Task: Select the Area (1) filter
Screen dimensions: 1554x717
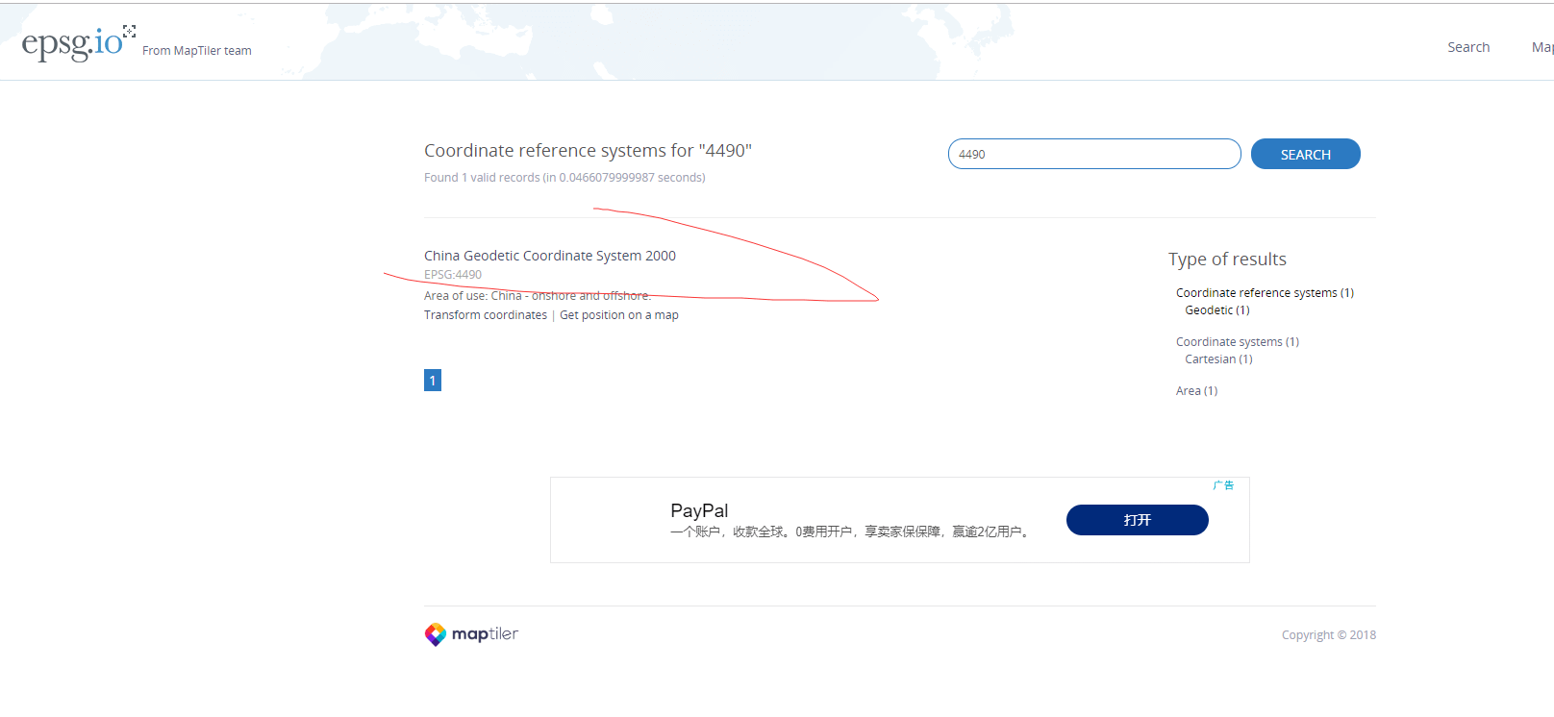Action: (1196, 391)
